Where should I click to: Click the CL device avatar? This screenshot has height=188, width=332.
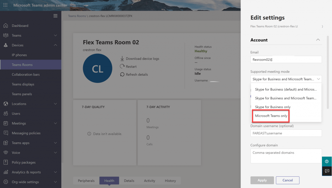click(x=97, y=68)
